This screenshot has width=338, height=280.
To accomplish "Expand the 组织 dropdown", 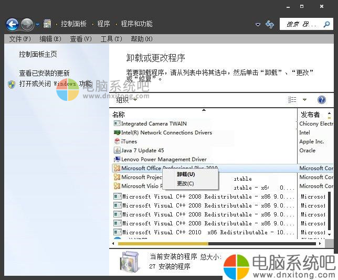I will [x=126, y=100].
